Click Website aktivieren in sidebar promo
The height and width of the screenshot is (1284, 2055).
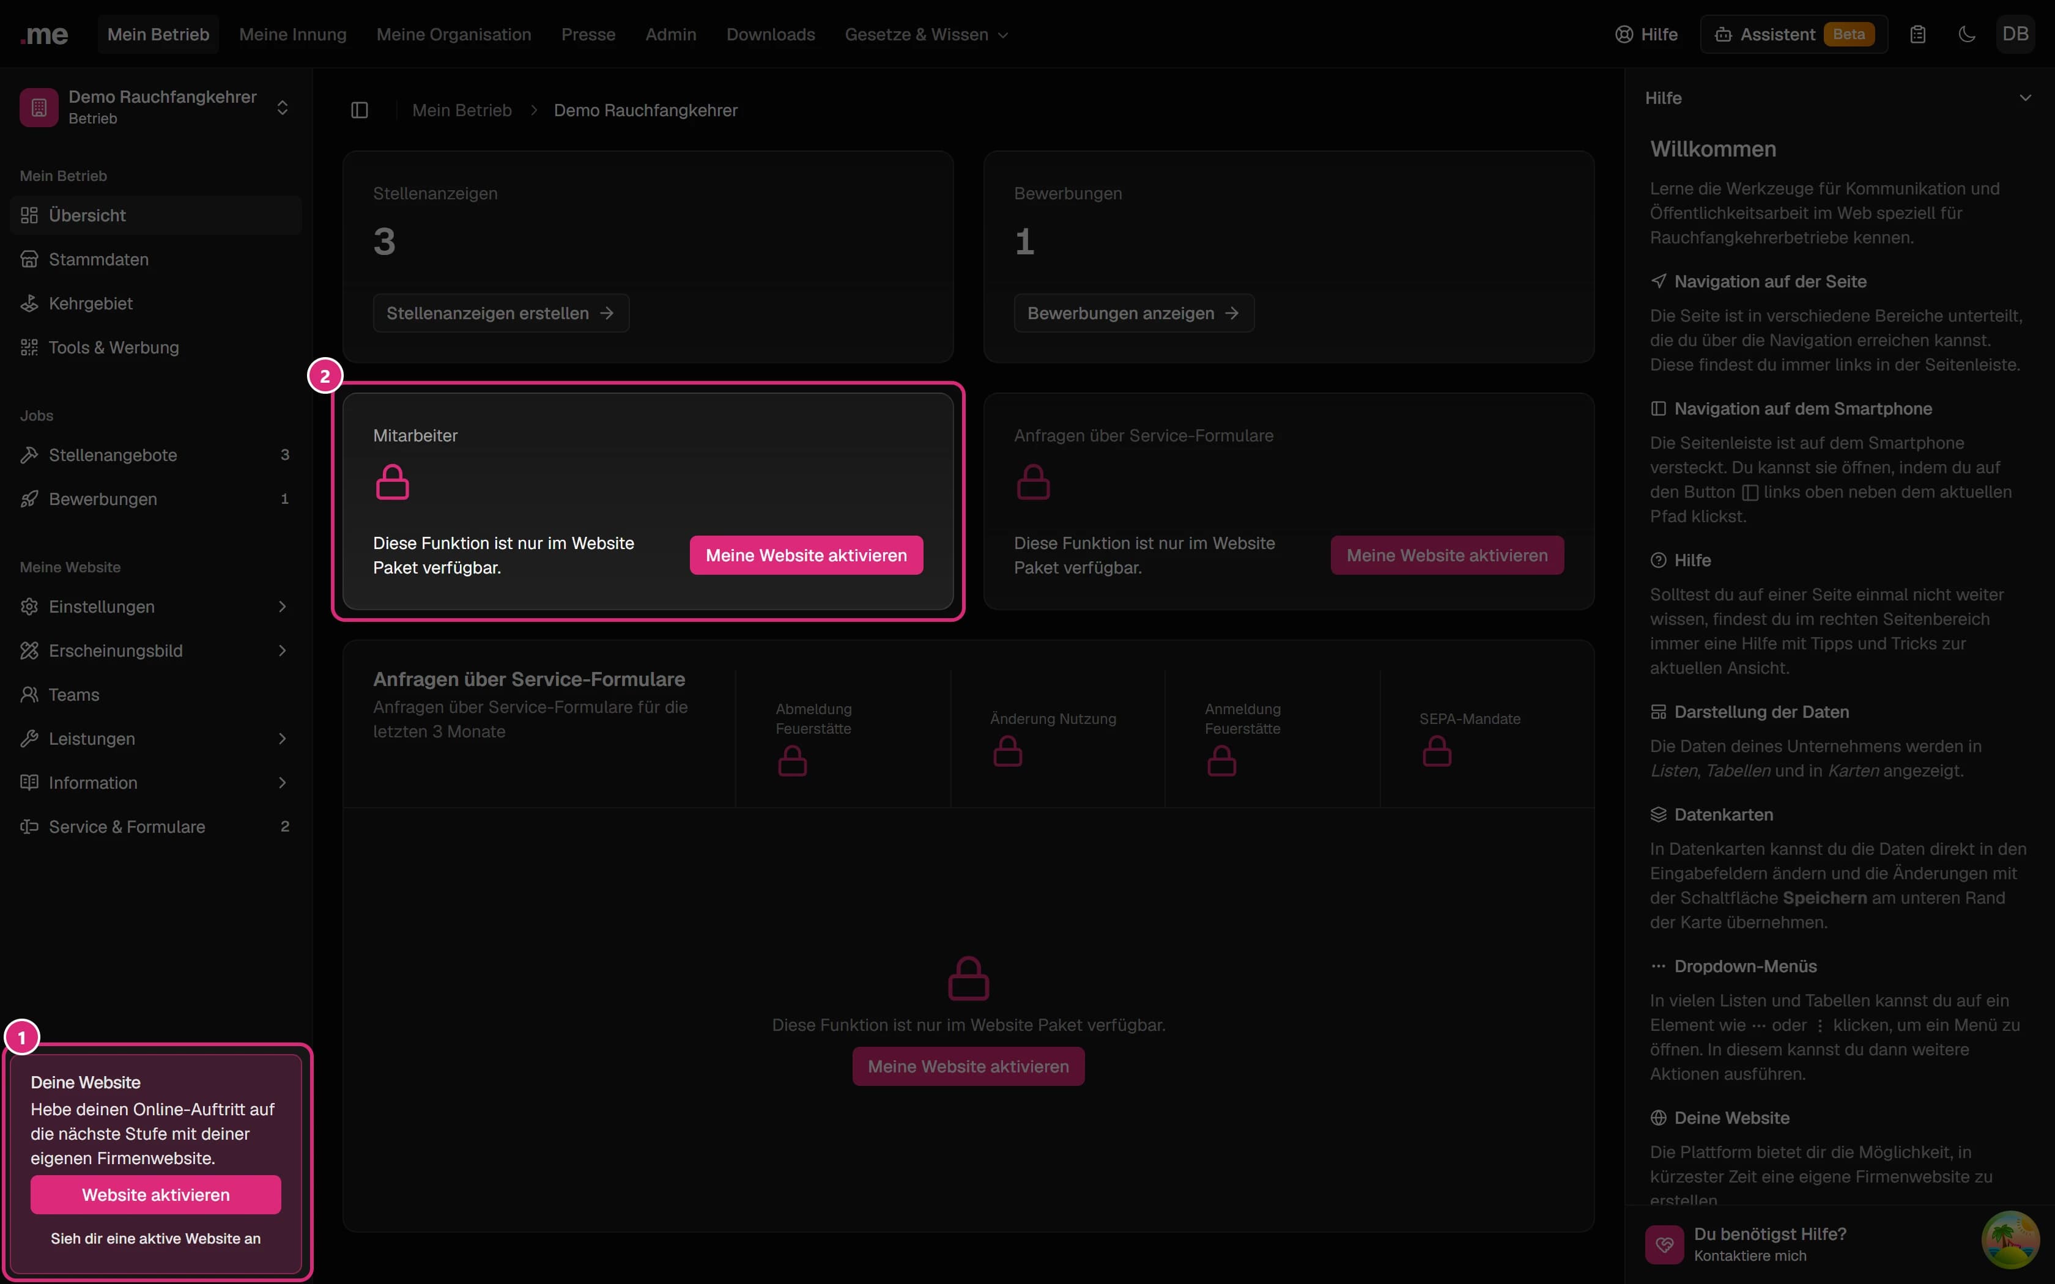(155, 1195)
